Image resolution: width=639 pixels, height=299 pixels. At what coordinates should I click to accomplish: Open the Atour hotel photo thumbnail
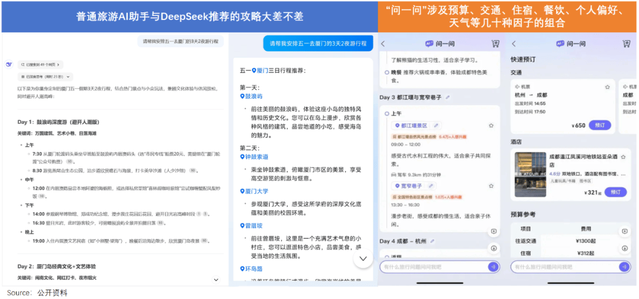tap(530, 174)
